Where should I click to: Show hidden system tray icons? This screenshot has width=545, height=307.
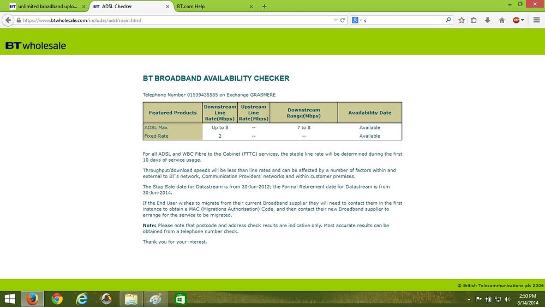tap(469, 299)
